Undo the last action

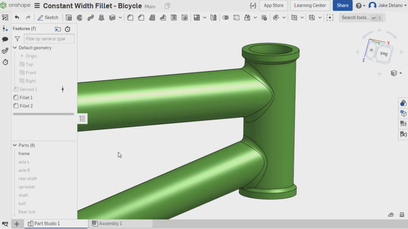coord(17,18)
